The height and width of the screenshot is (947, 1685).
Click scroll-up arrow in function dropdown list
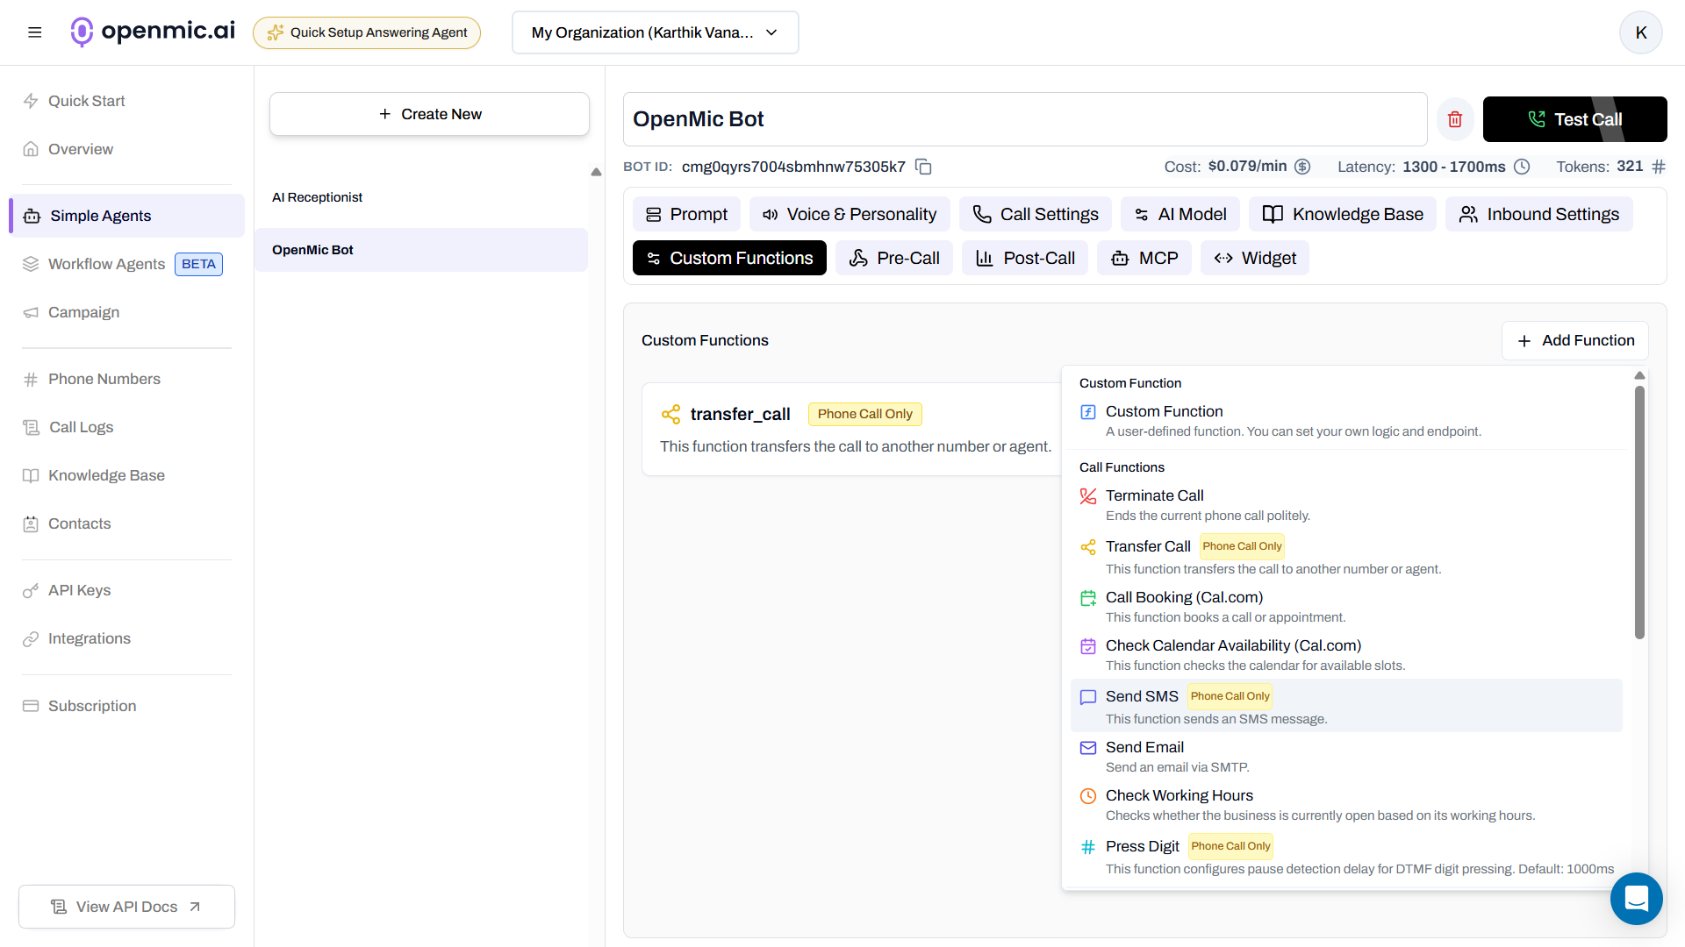[1639, 375]
